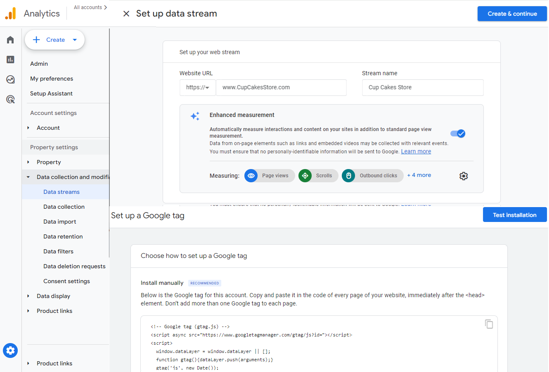
Task: Click the Install manually heading
Action: [x=162, y=283]
